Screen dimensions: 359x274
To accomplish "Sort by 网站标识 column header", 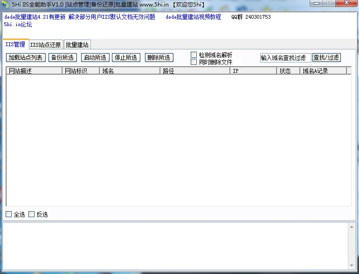I will [81, 71].
